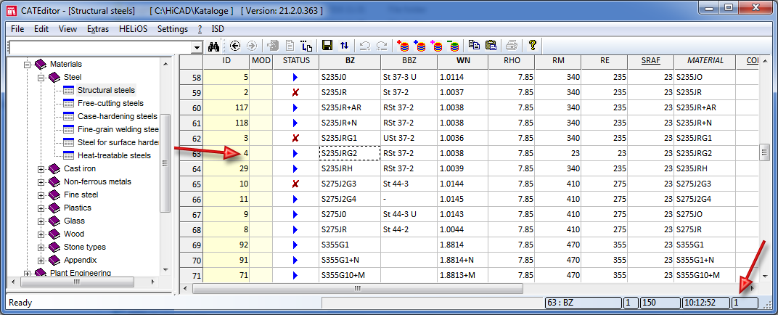Click ID cell 117

(x=226, y=107)
